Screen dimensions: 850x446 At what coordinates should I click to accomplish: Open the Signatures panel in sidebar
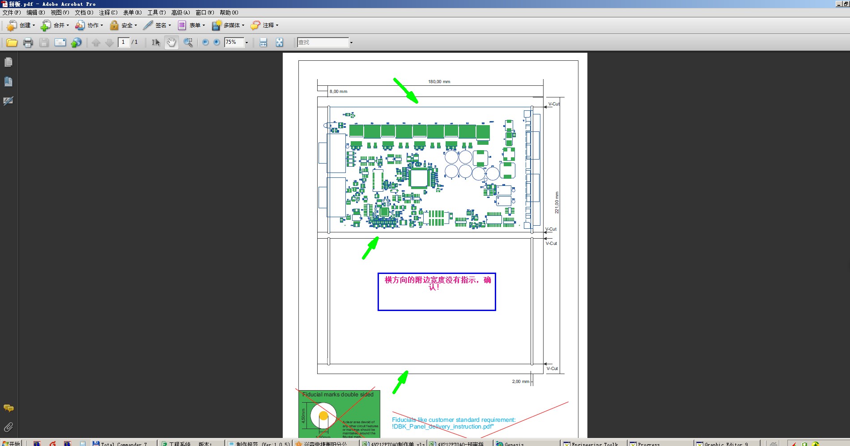(8, 101)
